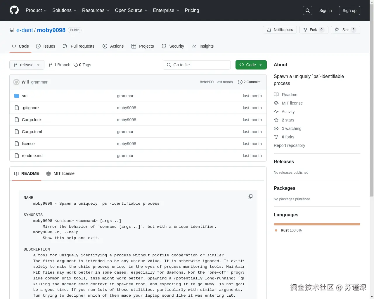Open the green Code dropdown button
Image resolution: width=374 pixels, height=299 pixels.
tap(251, 65)
